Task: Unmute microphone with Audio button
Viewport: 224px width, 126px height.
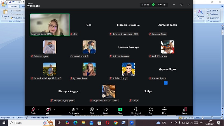Action: (33, 111)
